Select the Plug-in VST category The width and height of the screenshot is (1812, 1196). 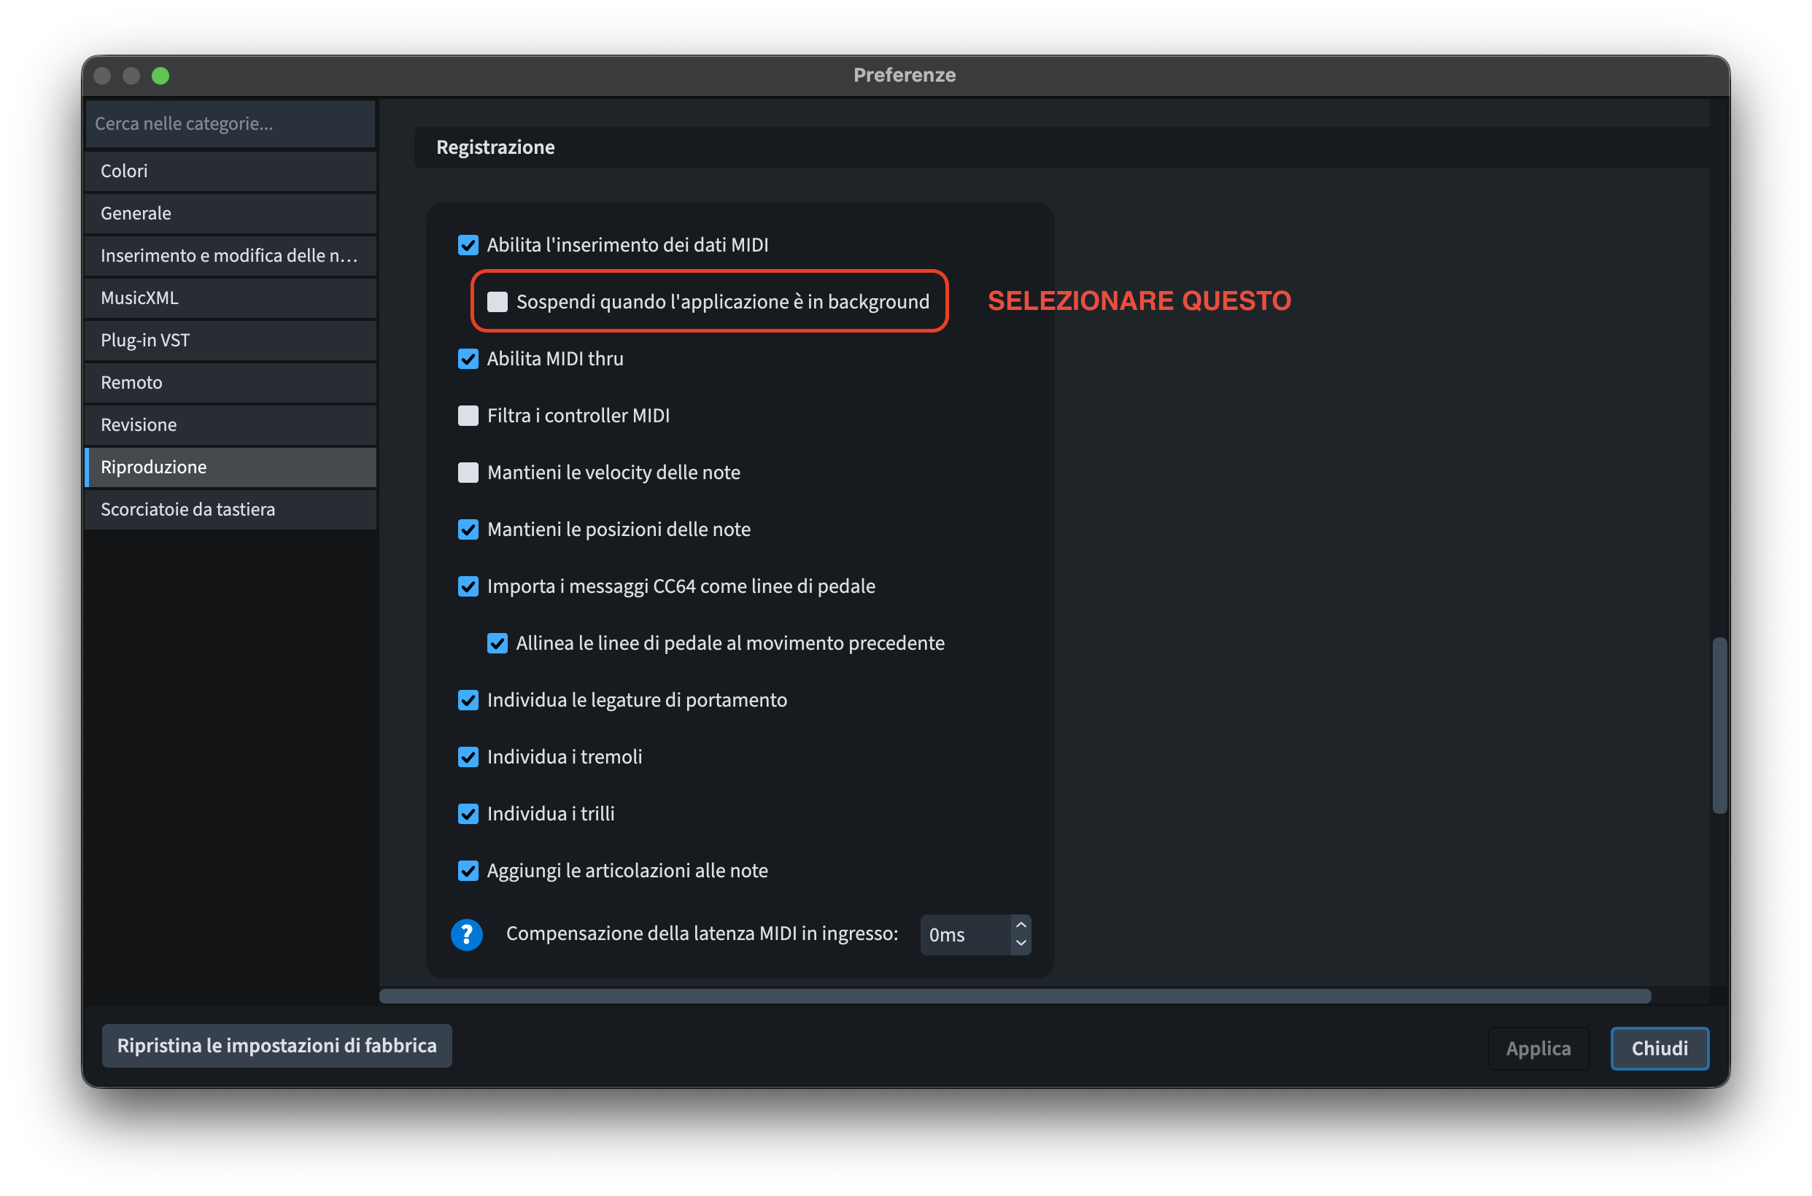pos(231,340)
